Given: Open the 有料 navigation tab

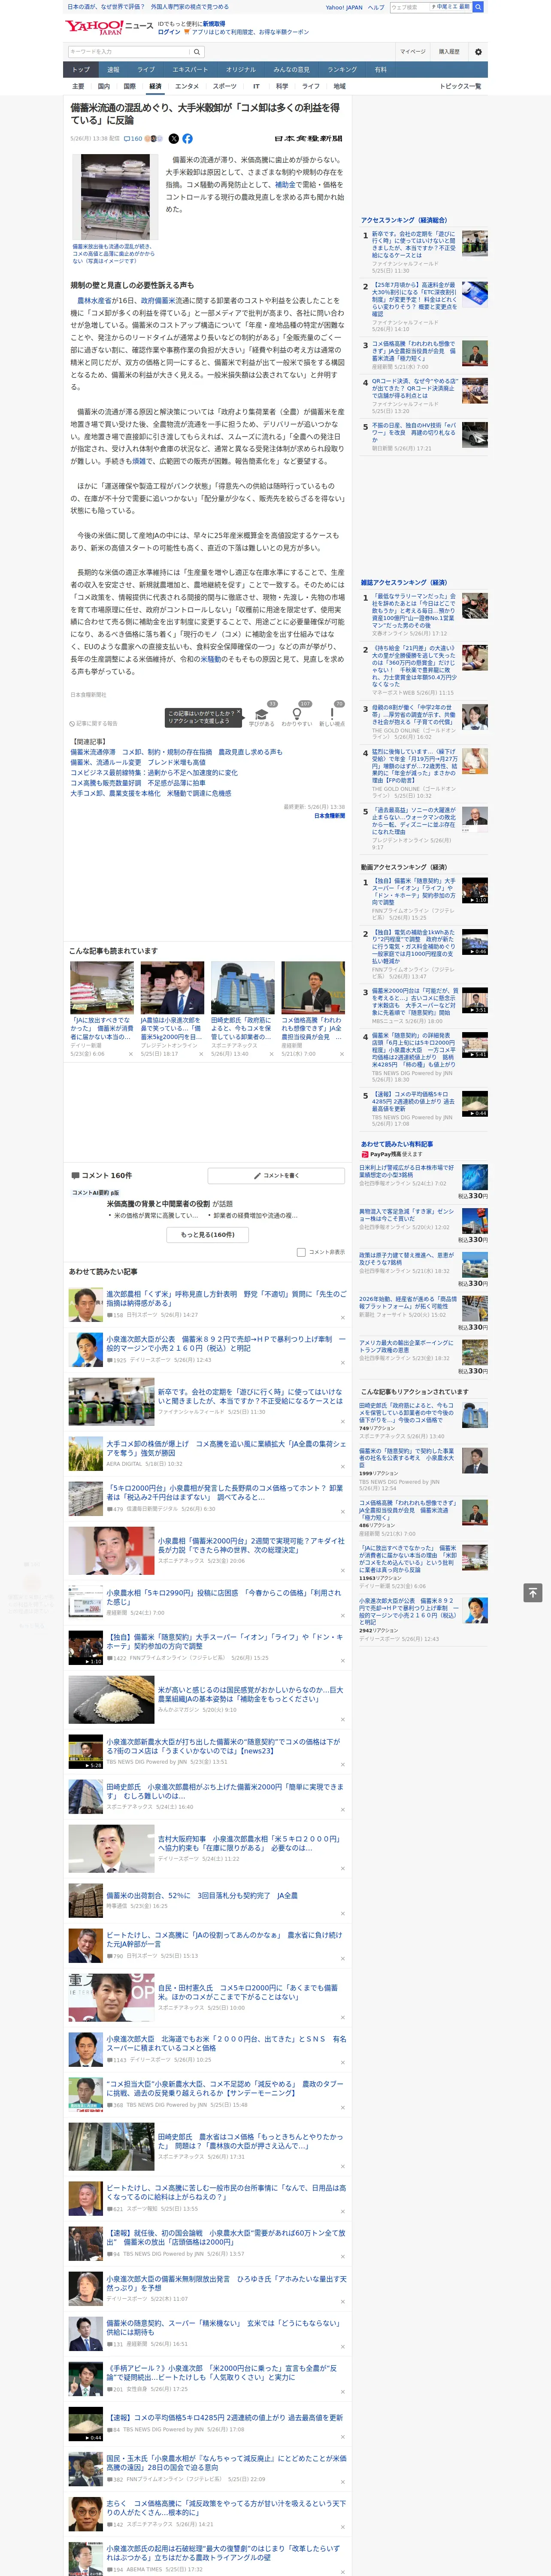Looking at the screenshot, I should pyautogui.click(x=380, y=70).
